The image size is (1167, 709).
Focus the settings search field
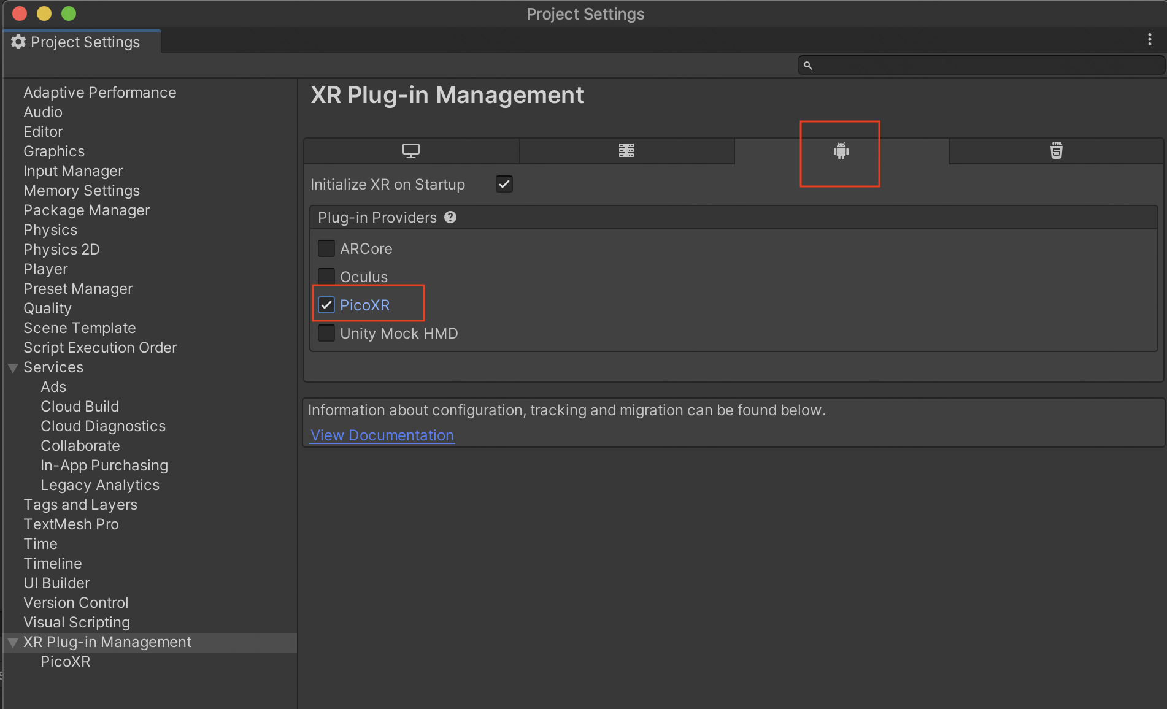pyautogui.click(x=980, y=65)
